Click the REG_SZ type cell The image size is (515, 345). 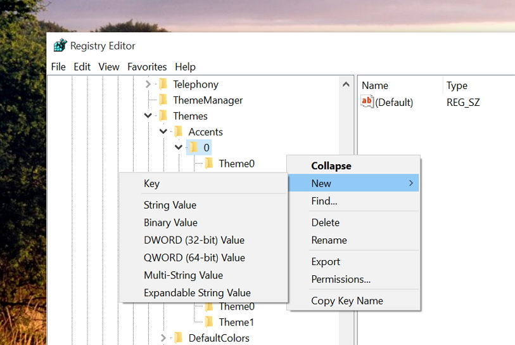(463, 102)
